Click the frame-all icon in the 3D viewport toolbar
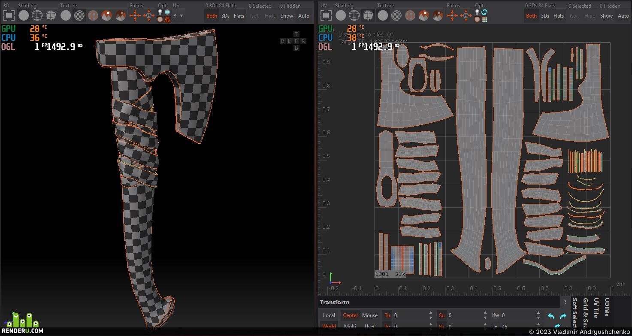632x336 pixels. coord(9,16)
